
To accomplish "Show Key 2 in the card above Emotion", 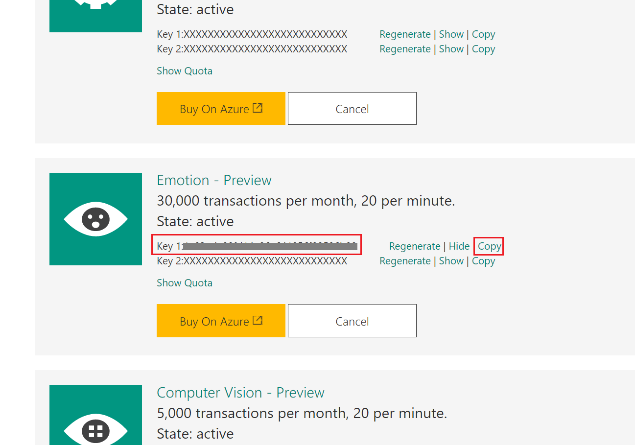I will (x=451, y=49).
